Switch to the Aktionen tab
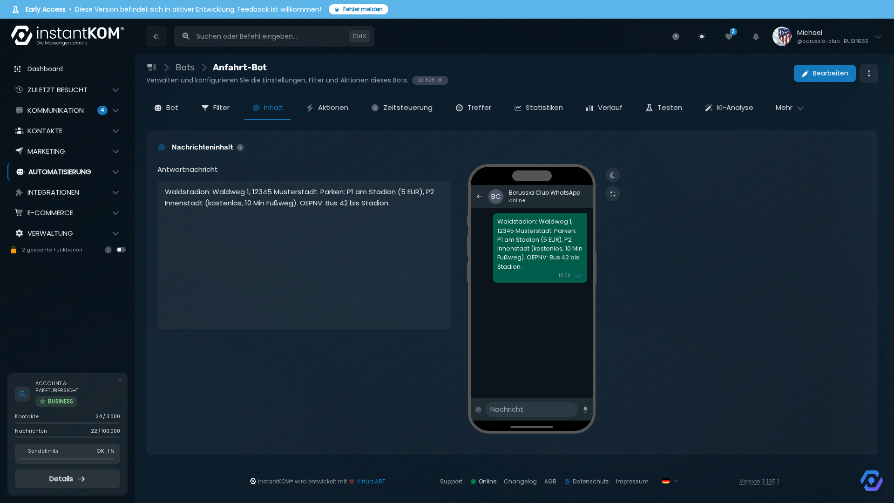894x503 pixels. coord(327,108)
